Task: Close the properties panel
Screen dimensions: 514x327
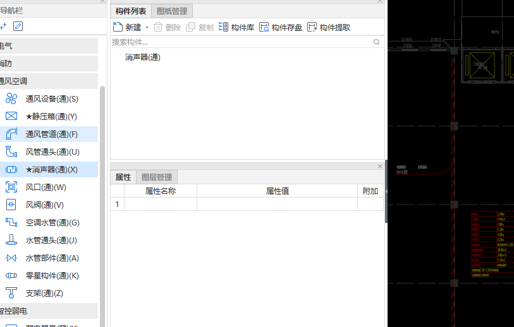Action: (x=379, y=166)
